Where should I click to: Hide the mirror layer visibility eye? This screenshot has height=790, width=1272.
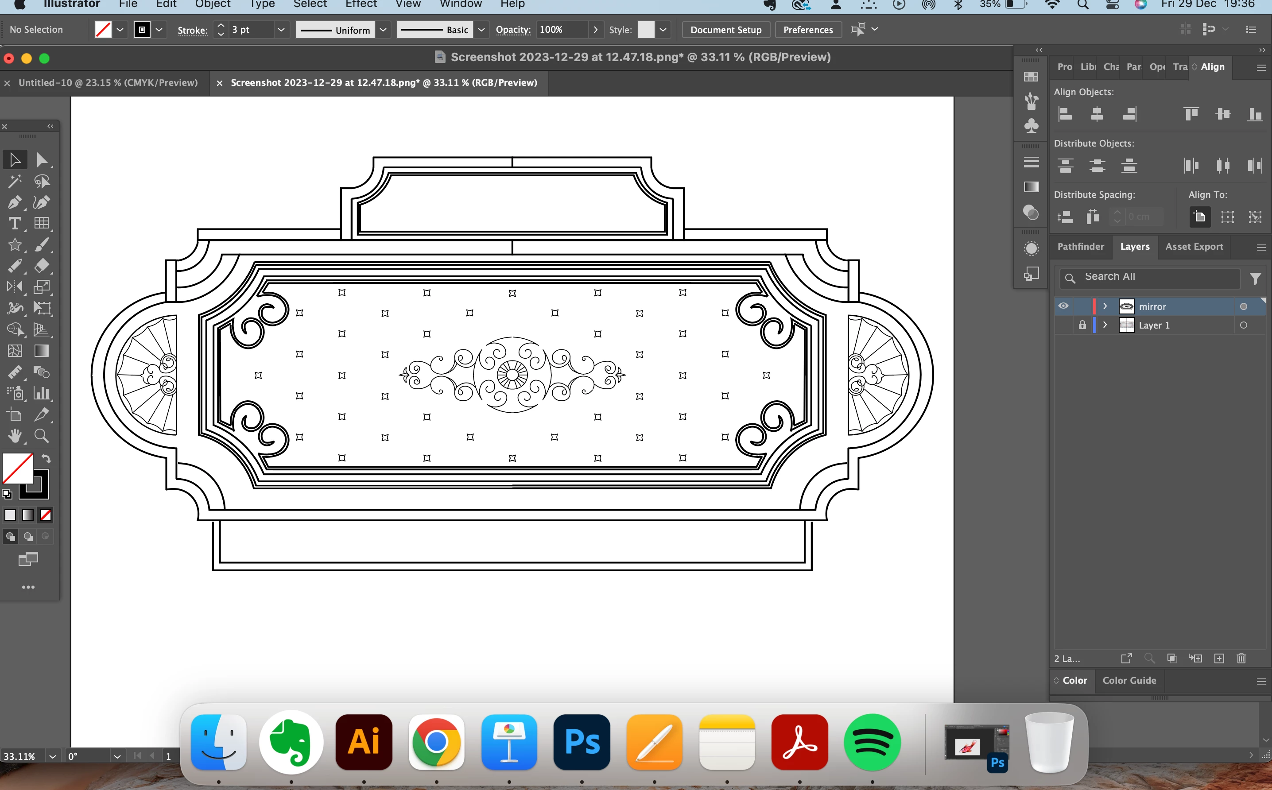pos(1063,306)
